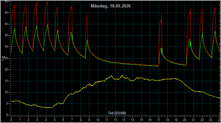Click the 25 label on the temperature axis

(x=7, y=58)
